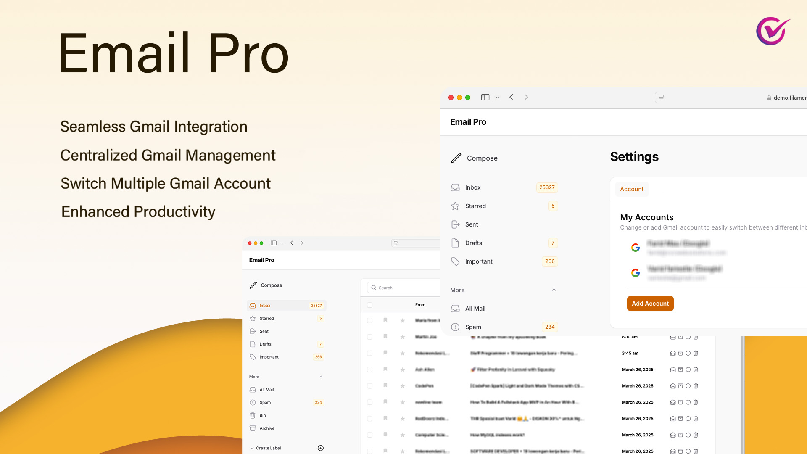Open the Spam folder with 234 badge
The width and height of the screenshot is (807, 454).
point(473,327)
